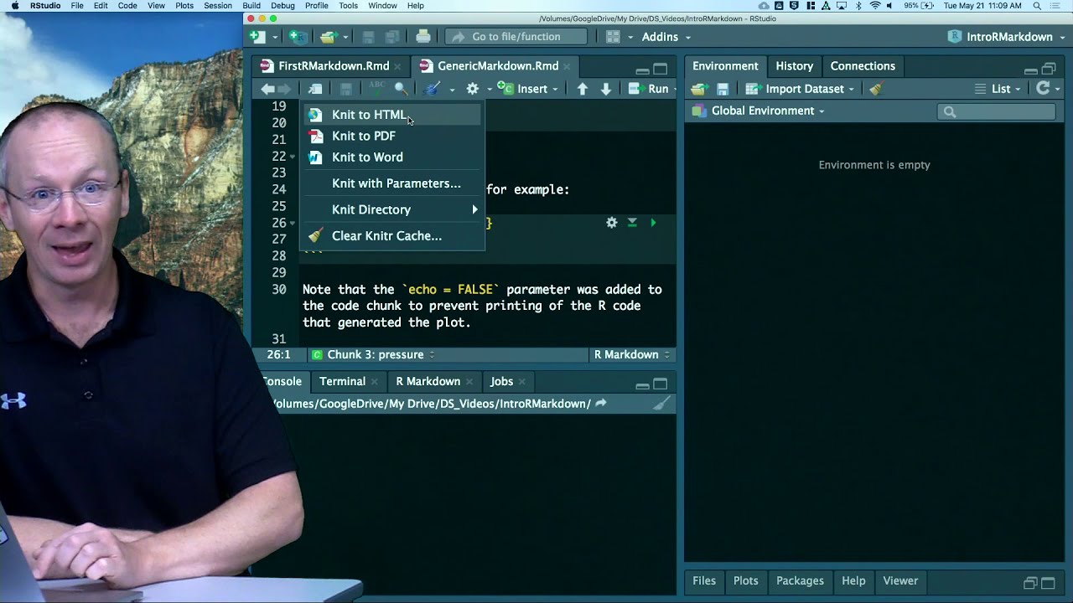Open the Chunk 3: pressure navigator
This screenshot has height=603, width=1073.
click(x=373, y=355)
